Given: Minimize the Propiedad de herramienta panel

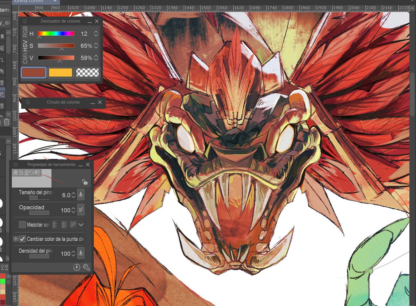Looking at the screenshot, I should click(x=80, y=165).
